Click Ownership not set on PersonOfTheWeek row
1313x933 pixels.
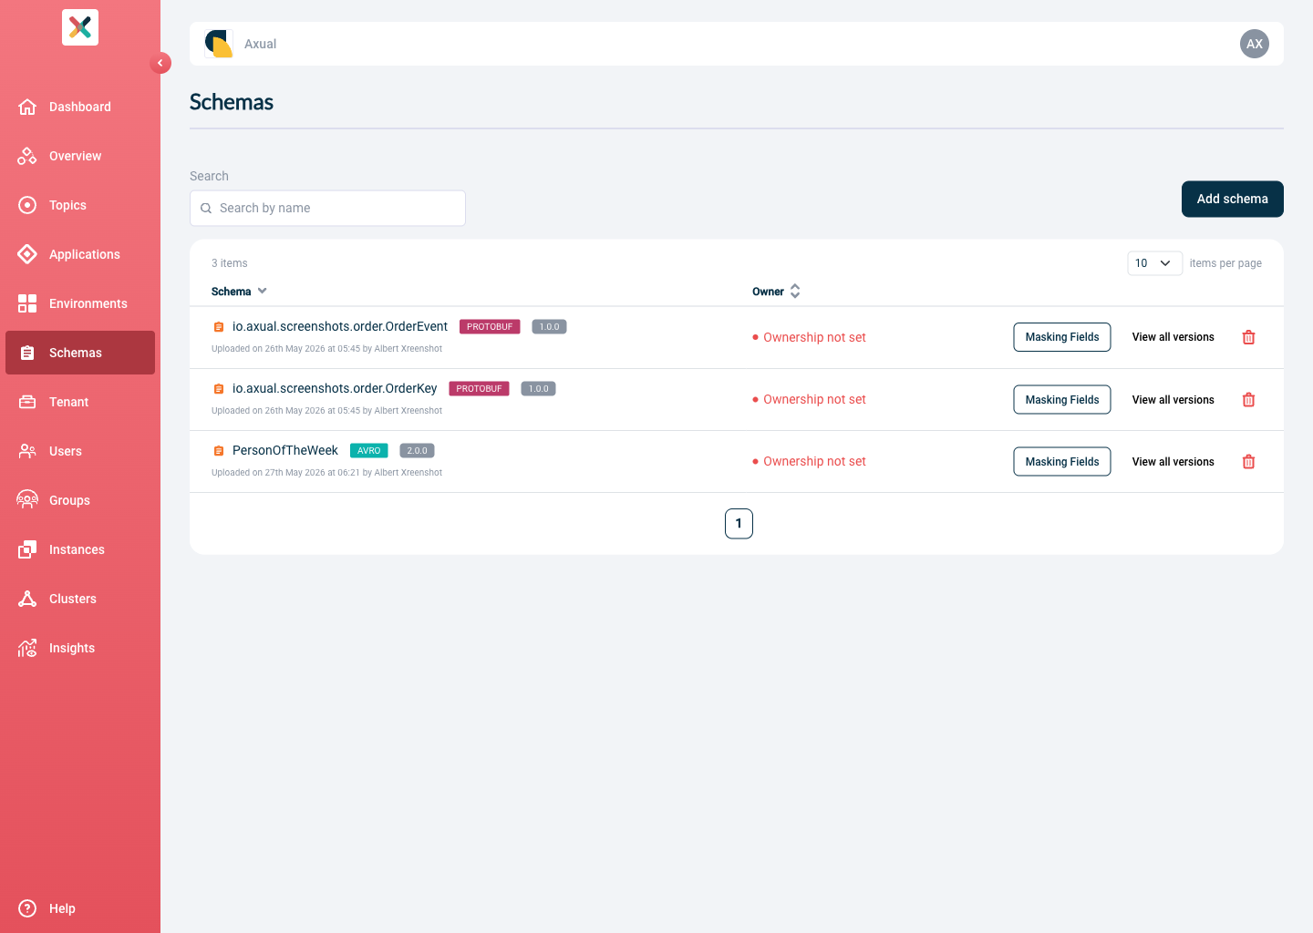814,461
